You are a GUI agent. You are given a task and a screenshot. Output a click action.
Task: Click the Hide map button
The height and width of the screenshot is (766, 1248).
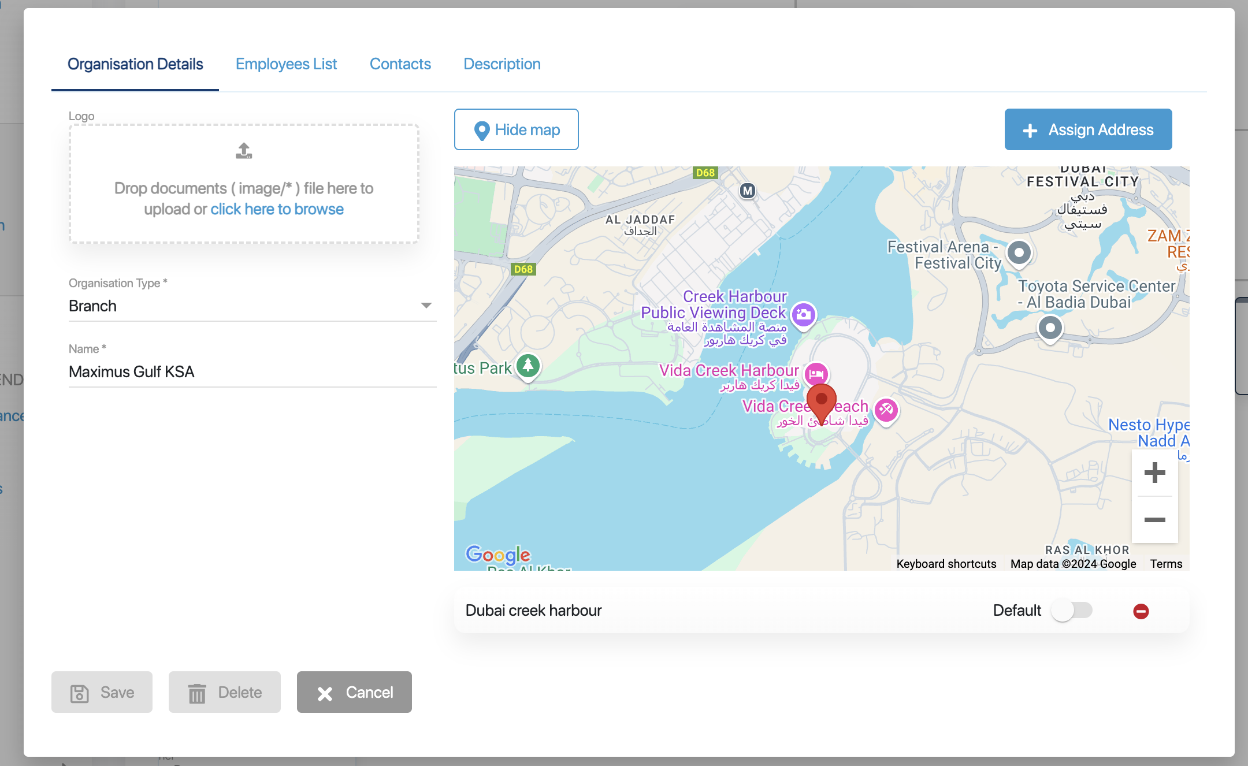516,129
